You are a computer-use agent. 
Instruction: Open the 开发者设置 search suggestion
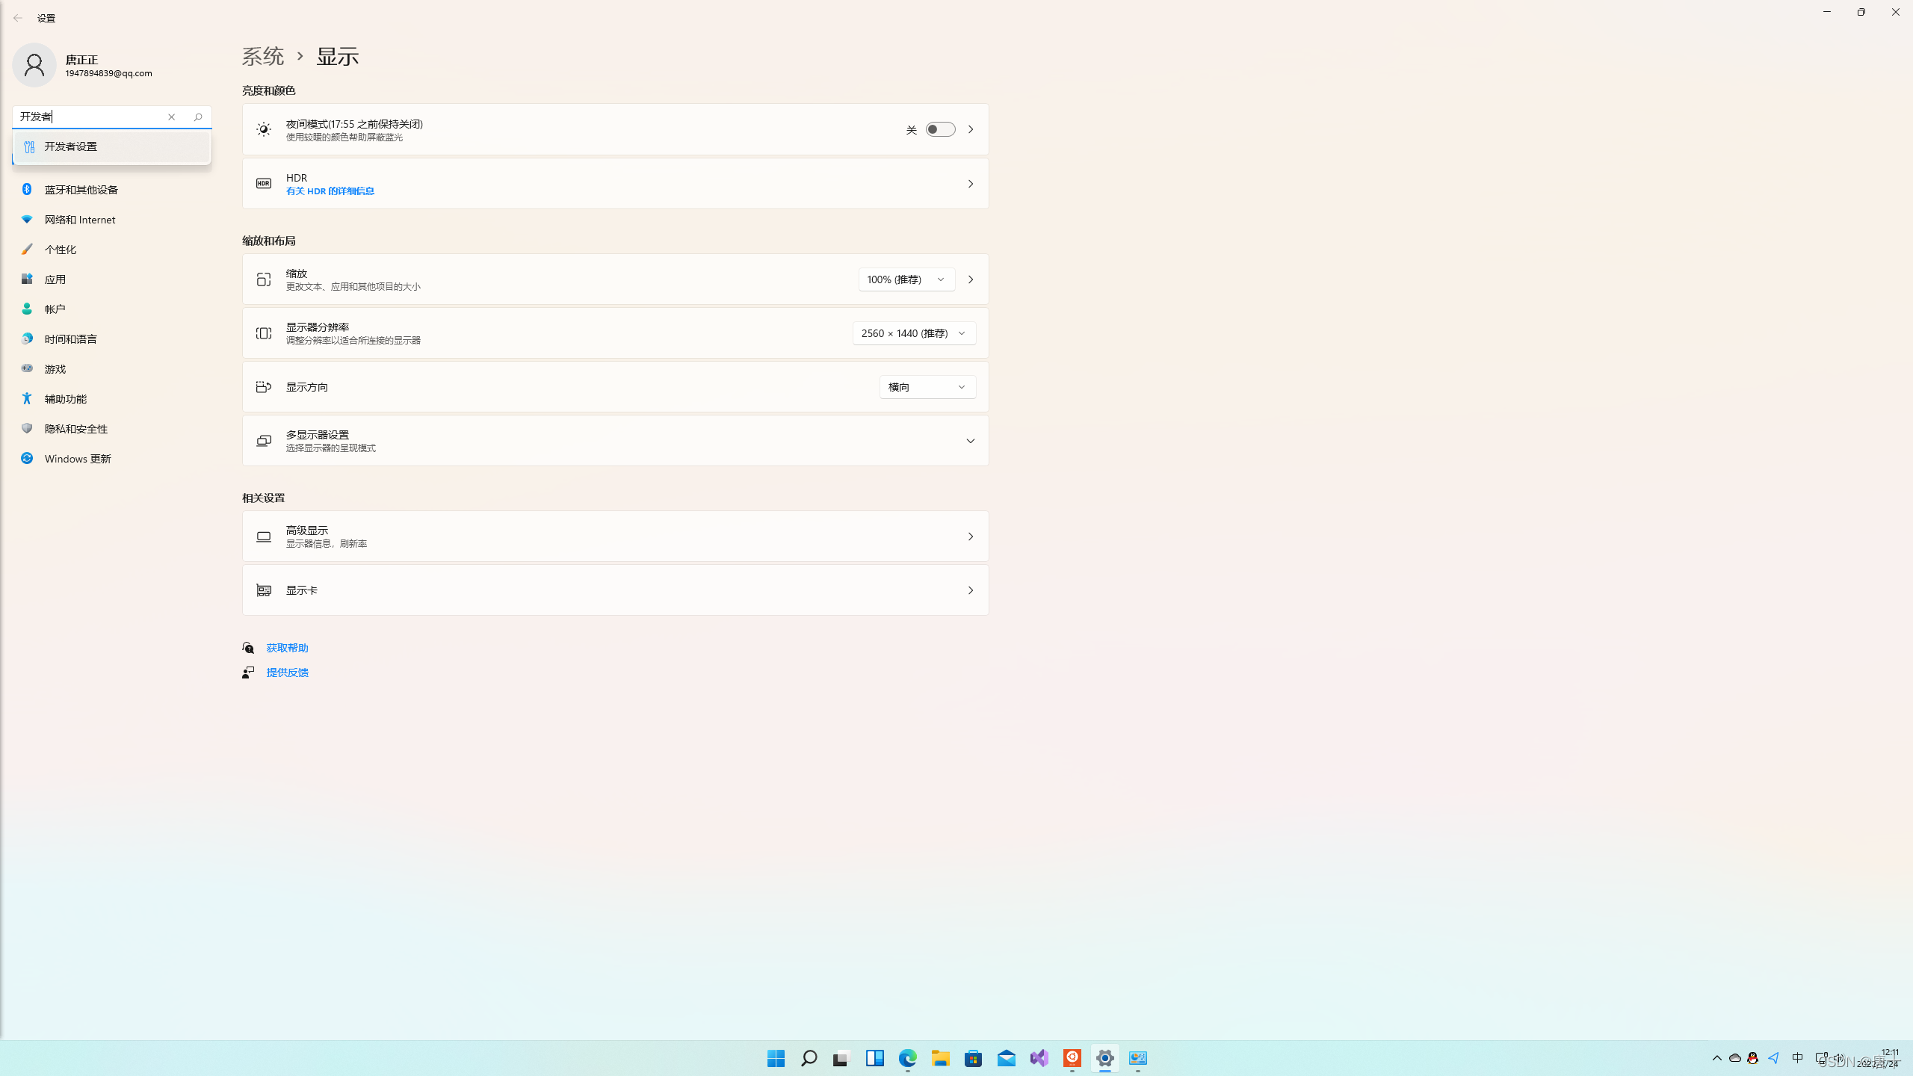112,146
